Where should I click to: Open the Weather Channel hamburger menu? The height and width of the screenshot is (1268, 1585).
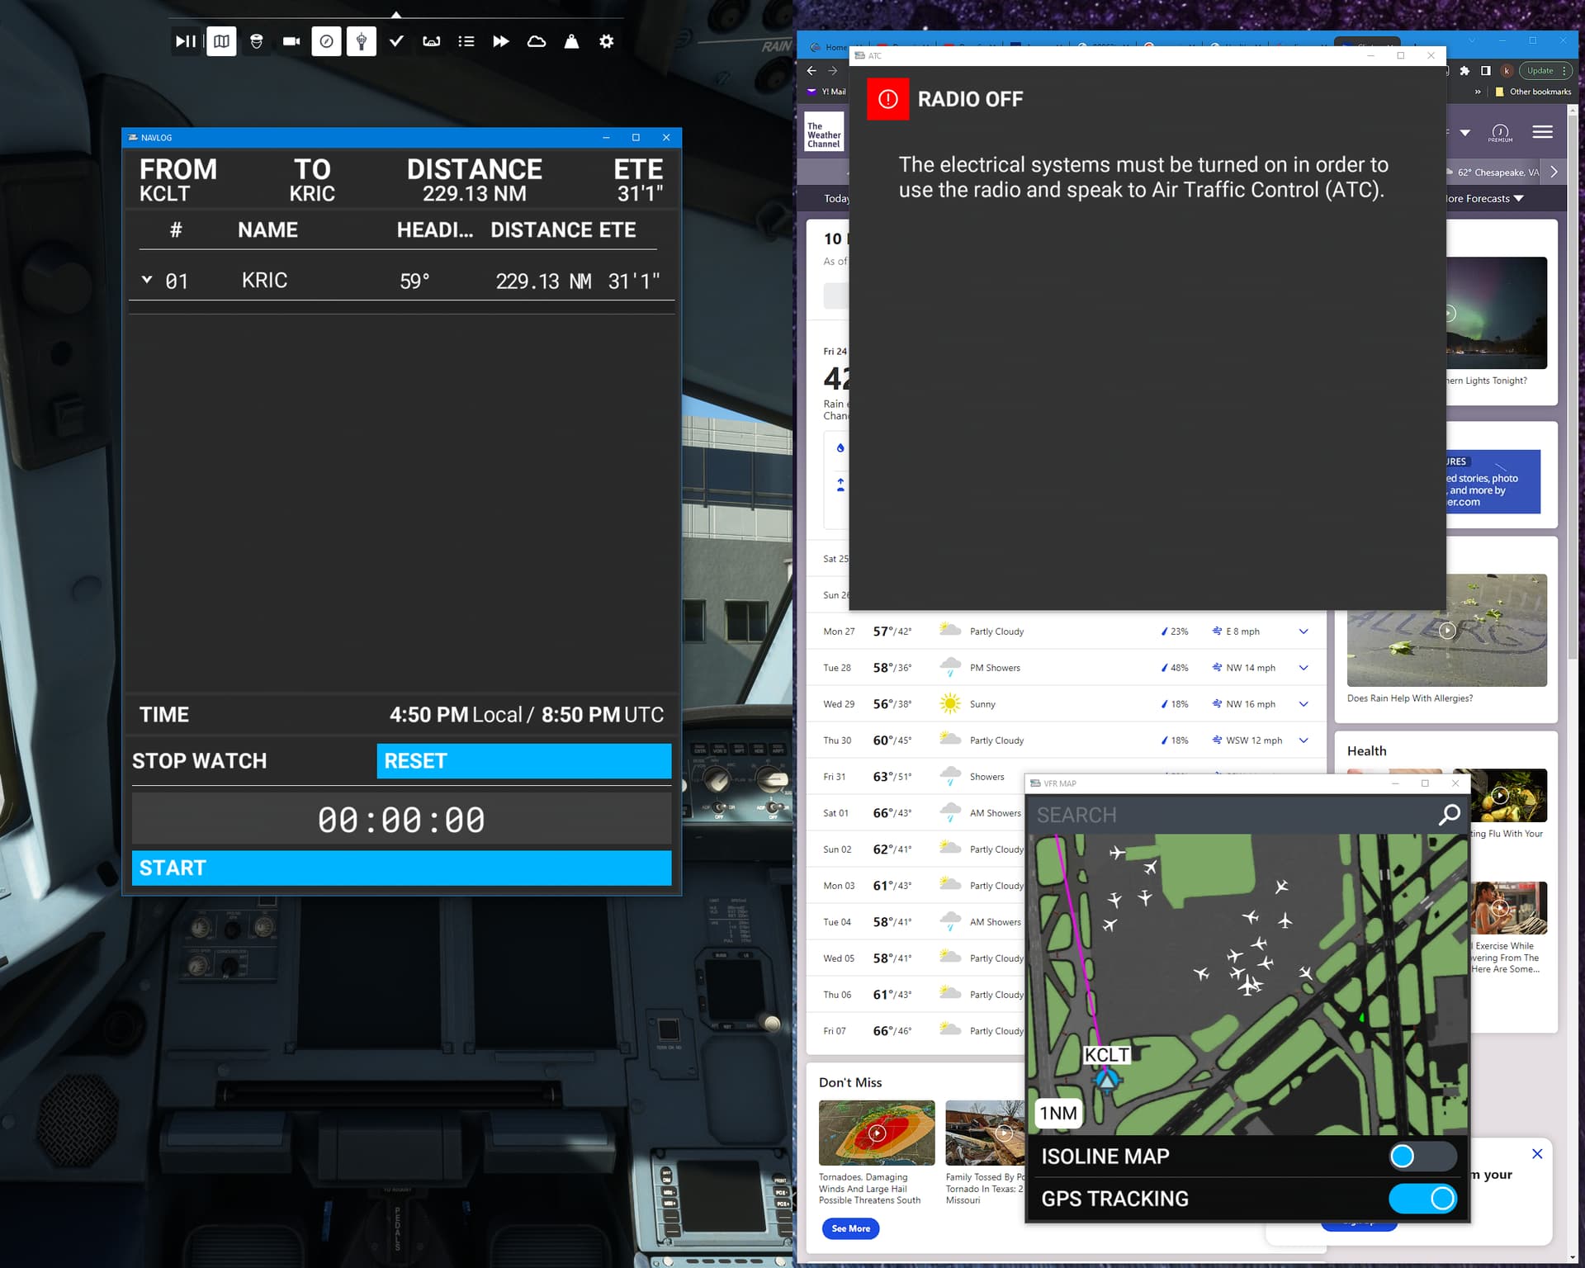click(x=1542, y=132)
